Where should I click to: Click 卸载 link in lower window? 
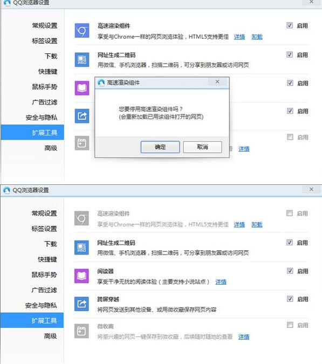coord(257,224)
